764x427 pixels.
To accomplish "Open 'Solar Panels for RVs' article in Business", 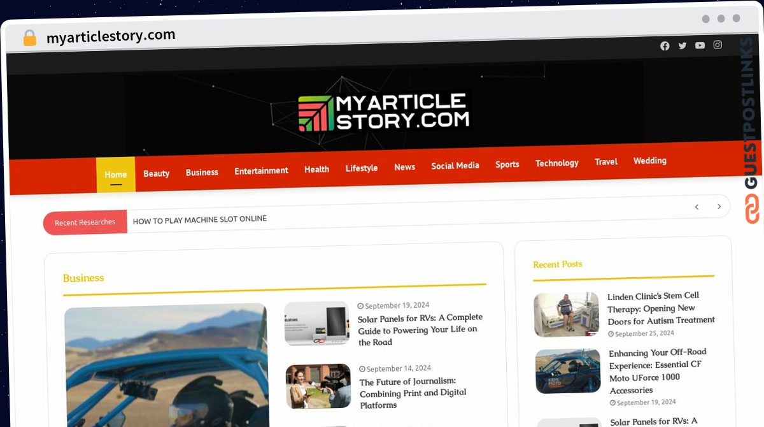I will click(420, 329).
